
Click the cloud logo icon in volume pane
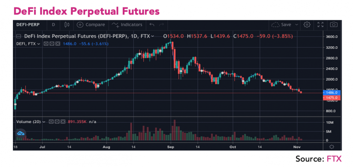(x=21, y=134)
